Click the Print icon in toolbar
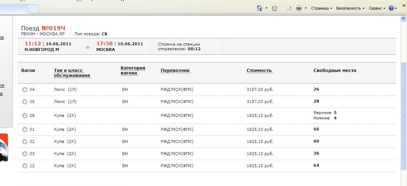 (299, 8)
